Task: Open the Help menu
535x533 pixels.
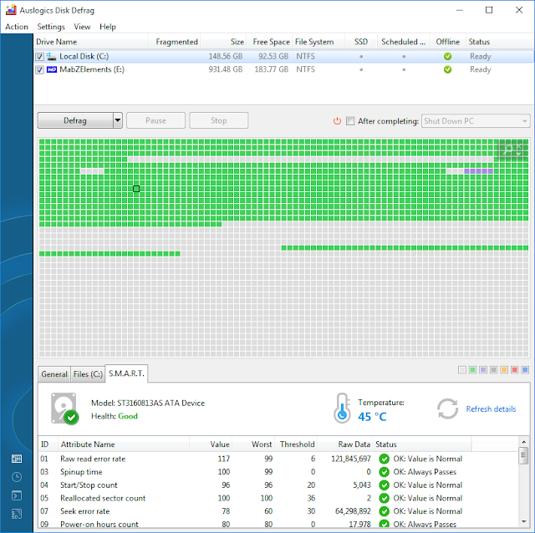Action: click(108, 27)
